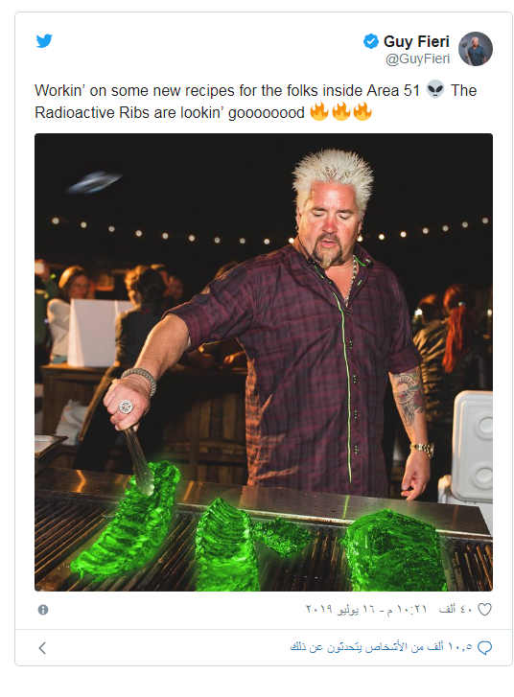Viewport: 514px width, 697px height.
Task: Like the tweet with heart icon
Action: coord(484,610)
